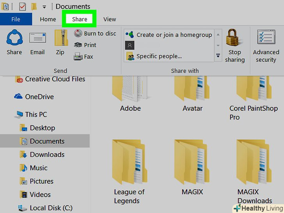
Task: Select Documents in the sidebar
Action: coord(45,141)
